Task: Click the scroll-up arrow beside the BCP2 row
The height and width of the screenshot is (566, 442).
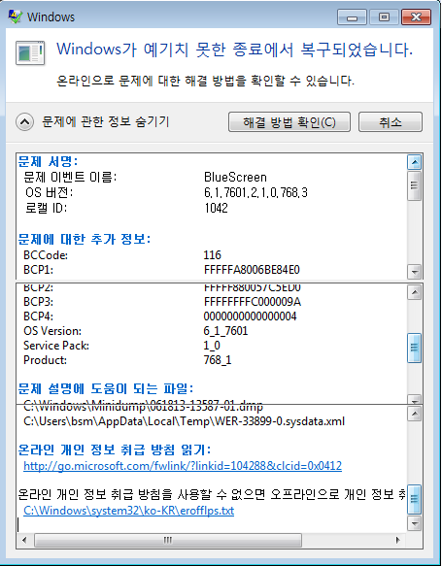Action: click(414, 292)
